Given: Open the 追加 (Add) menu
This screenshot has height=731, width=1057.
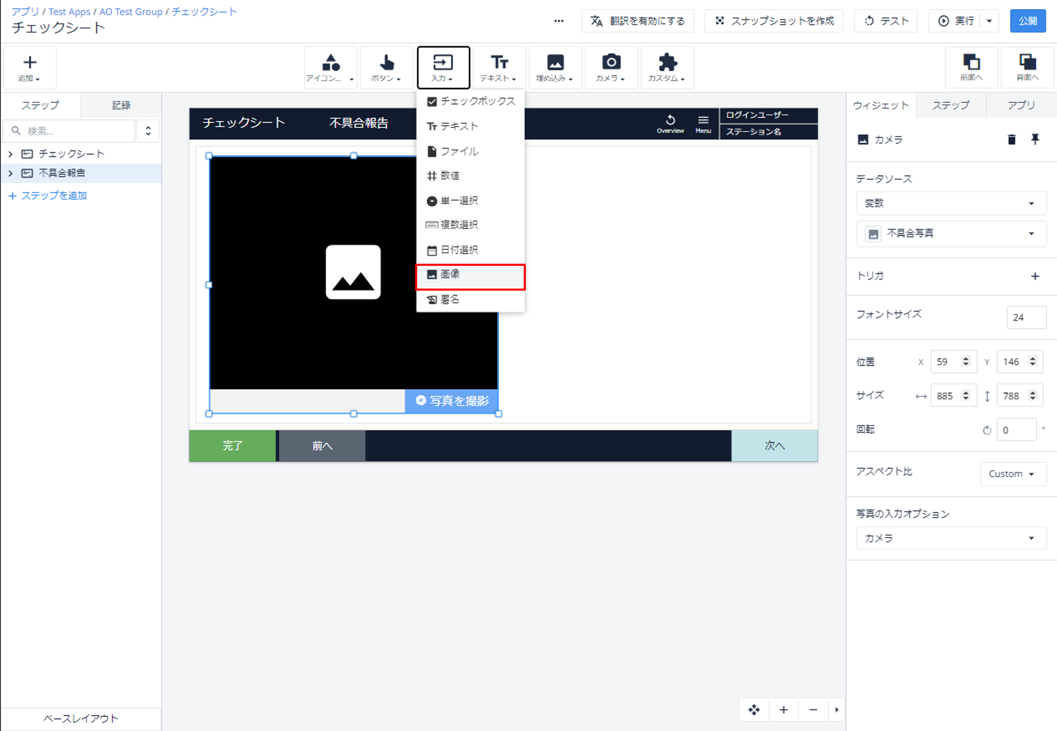Looking at the screenshot, I should tap(30, 67).
